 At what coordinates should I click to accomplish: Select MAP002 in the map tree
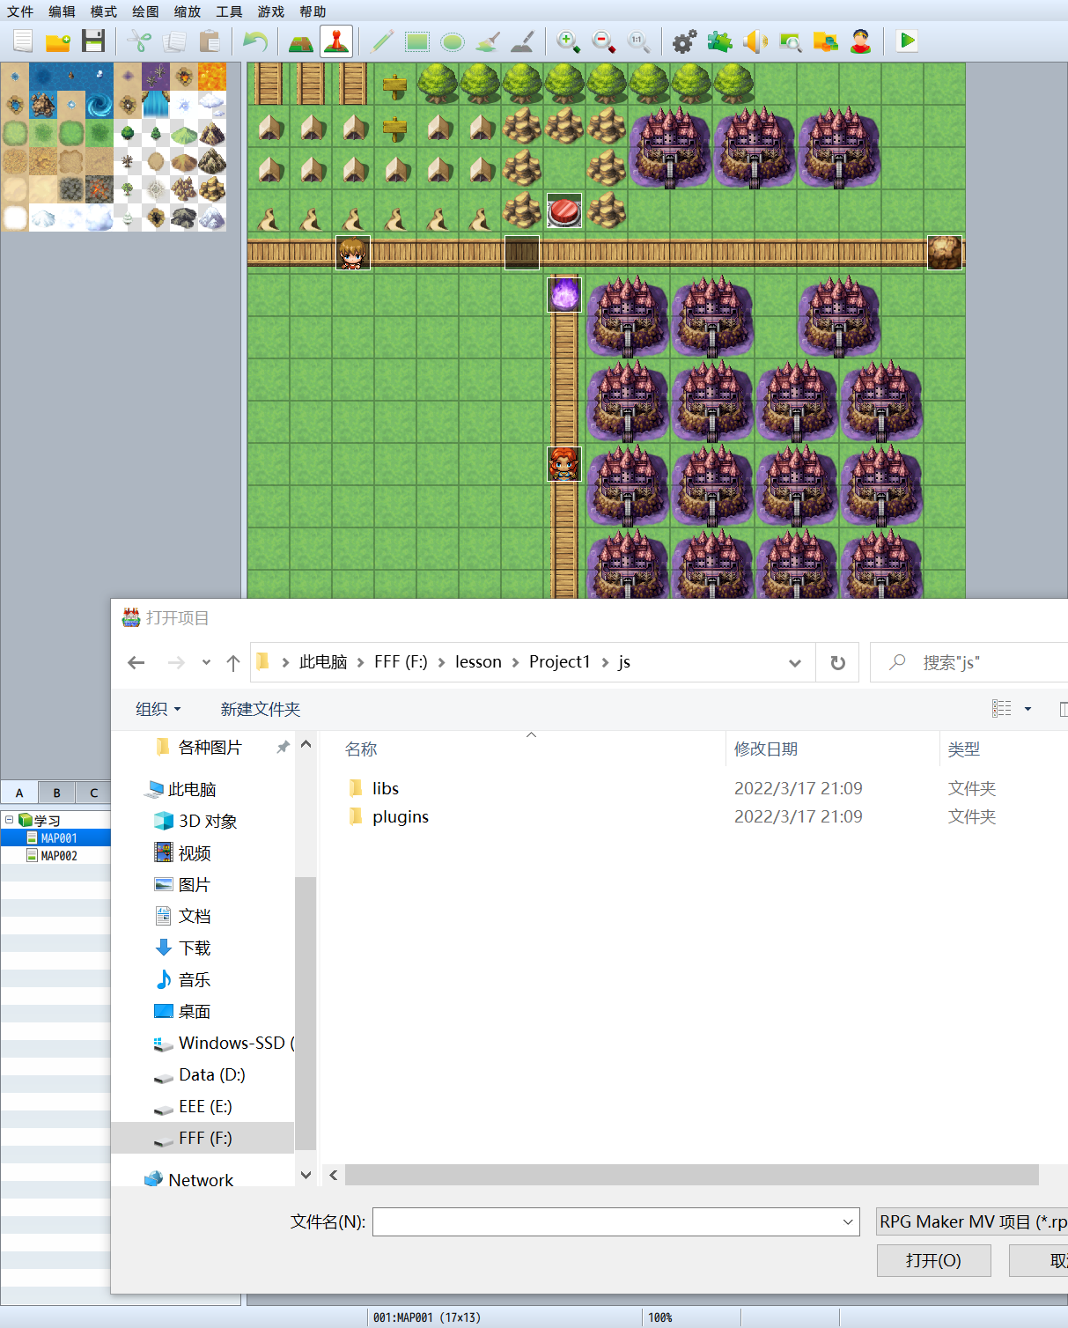(59, 855)
